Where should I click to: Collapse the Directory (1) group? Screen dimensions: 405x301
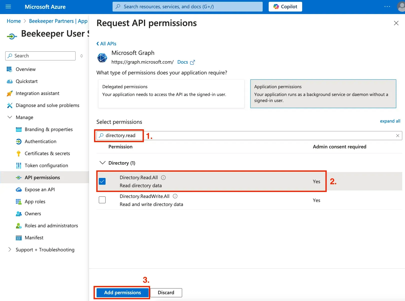point(103,163)
